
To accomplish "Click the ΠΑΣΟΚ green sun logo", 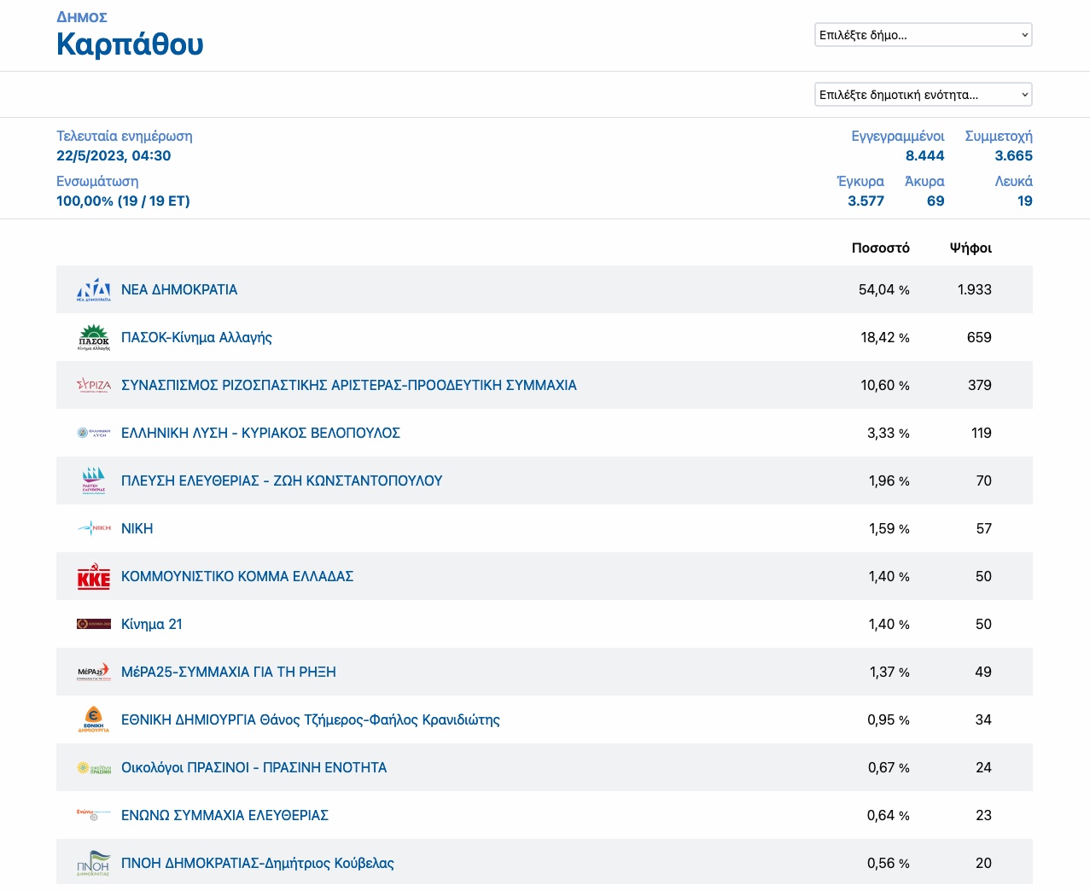I will (x=94, y=338).
